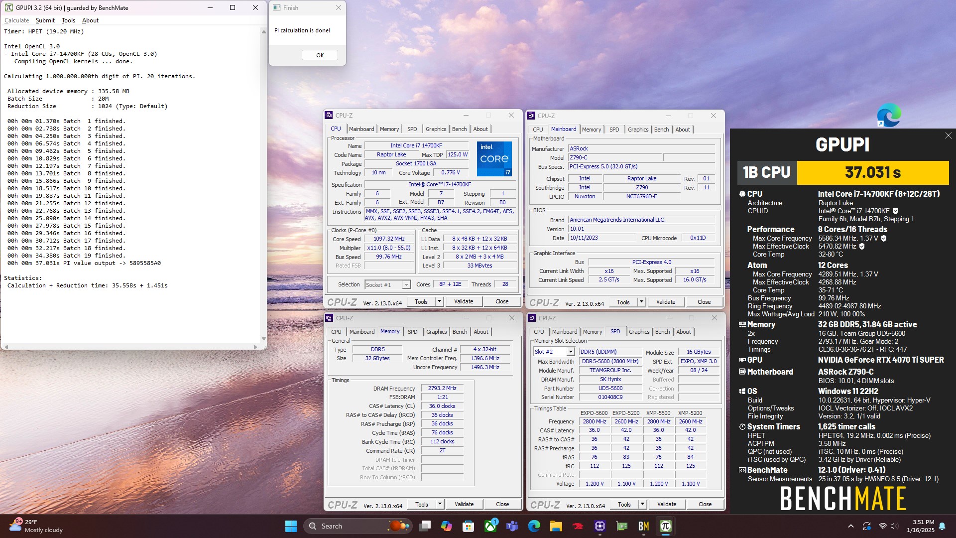Viewport: 956px width, 538px height.
Task: Show hidden system tray icons
Action: [x=851, y=526]
